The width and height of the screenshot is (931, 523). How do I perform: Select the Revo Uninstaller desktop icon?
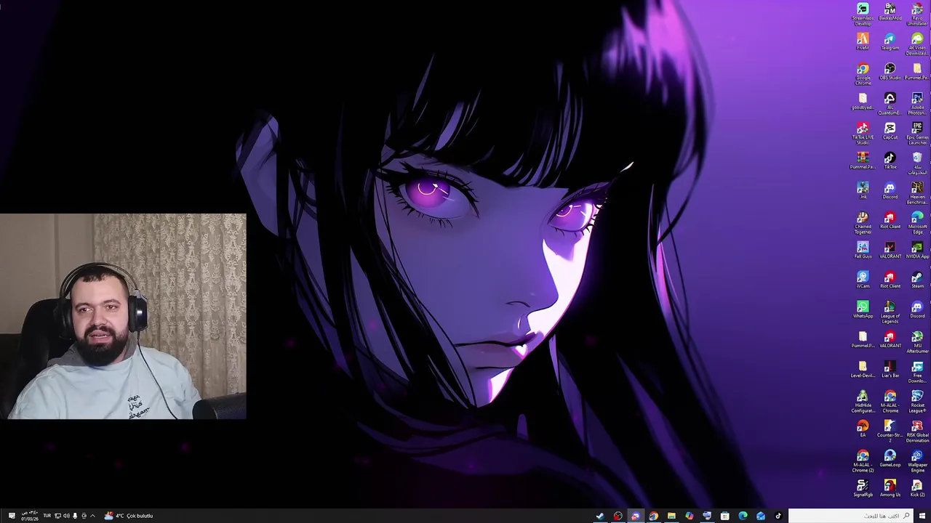pyautogui.click(x=917, y=15)
